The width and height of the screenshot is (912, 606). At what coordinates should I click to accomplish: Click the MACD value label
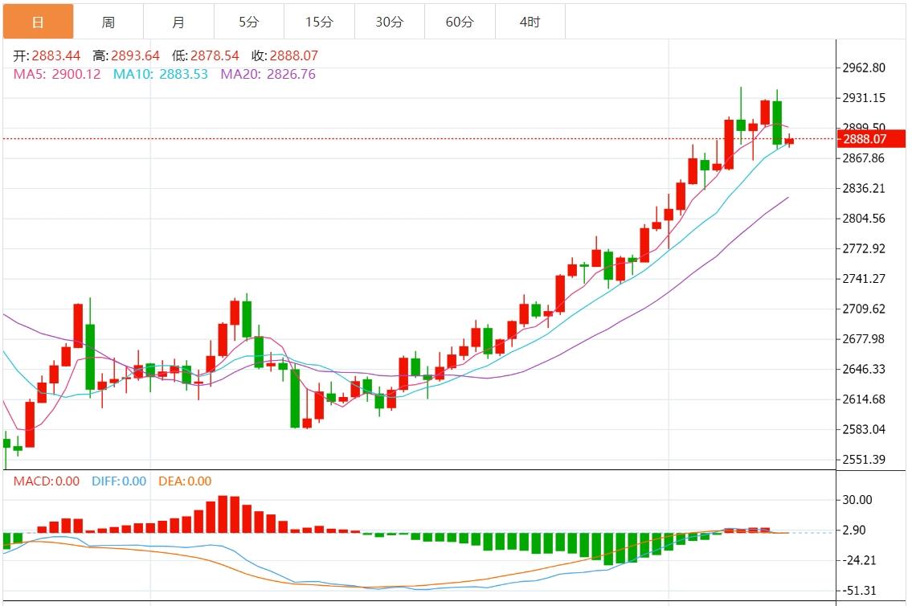point(46,481)
